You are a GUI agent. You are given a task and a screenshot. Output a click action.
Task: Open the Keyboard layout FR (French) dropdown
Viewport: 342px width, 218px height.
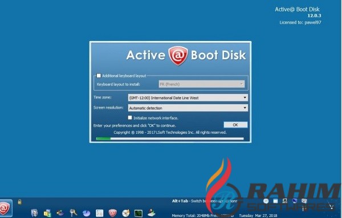pyautogui.click(x=202, y=84)
